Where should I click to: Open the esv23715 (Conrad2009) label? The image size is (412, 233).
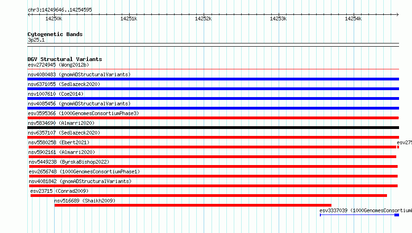point(59,191)
